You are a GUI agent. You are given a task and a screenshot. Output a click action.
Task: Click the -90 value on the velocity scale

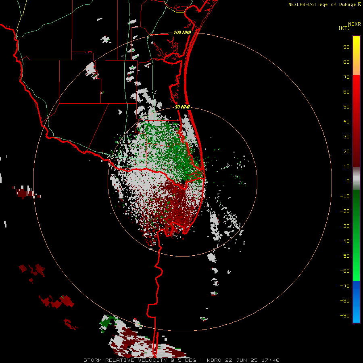345,316
